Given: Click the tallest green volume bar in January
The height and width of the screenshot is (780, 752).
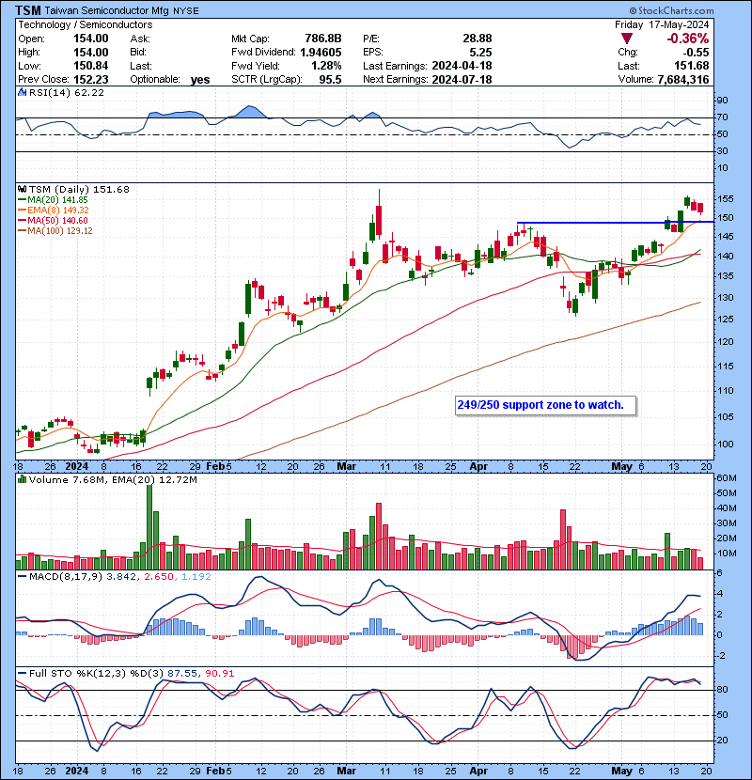Looking at the screenshot, I should tap(149, 526).
